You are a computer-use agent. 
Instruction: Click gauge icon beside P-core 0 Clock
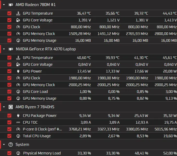point(18,129)
